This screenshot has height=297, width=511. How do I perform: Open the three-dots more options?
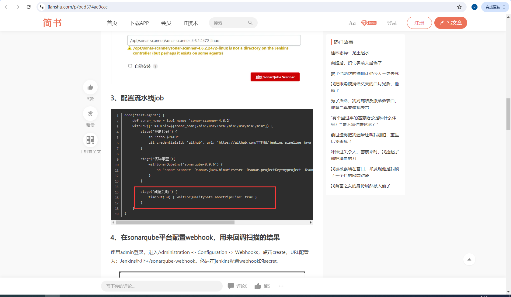pos(281,286)
